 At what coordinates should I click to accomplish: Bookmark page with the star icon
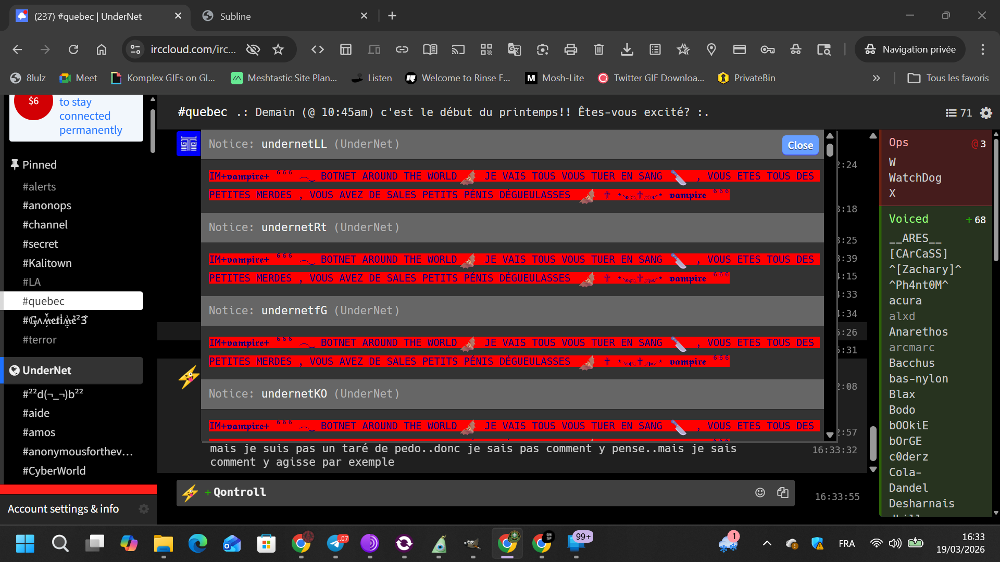coord(278,49)
